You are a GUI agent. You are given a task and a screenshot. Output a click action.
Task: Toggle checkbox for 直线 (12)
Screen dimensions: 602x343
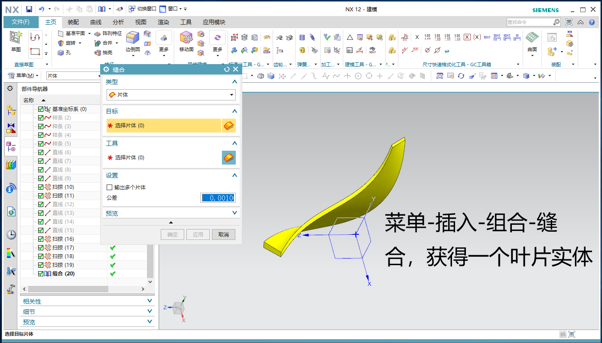41,204
